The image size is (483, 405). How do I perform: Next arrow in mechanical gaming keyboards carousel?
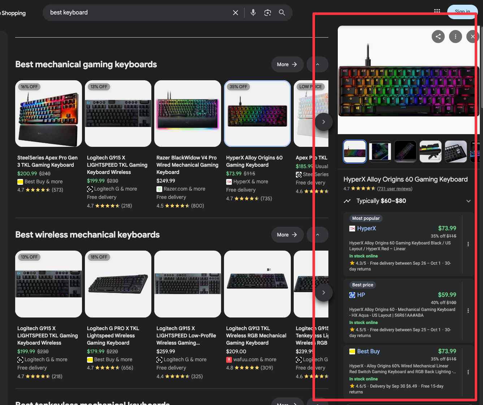(x=324, y=122)
